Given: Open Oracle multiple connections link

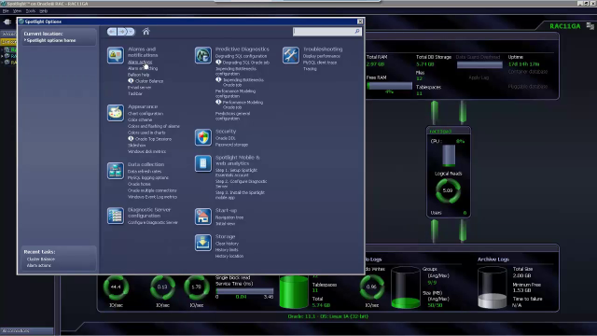Looking at the screenshot, I should 152,190.
